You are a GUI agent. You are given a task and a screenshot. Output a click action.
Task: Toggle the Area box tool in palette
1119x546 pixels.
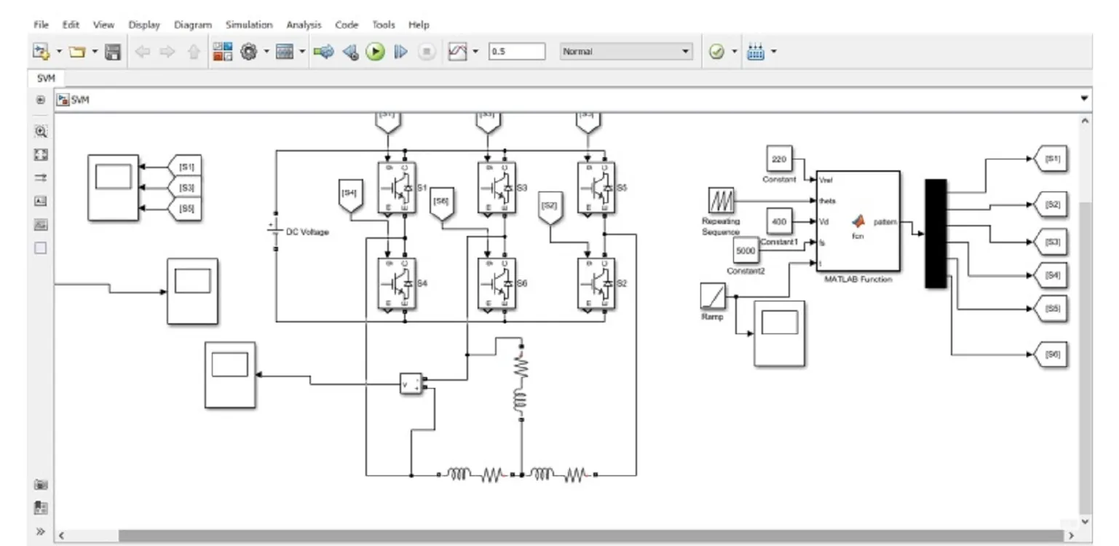pos(41,248)
